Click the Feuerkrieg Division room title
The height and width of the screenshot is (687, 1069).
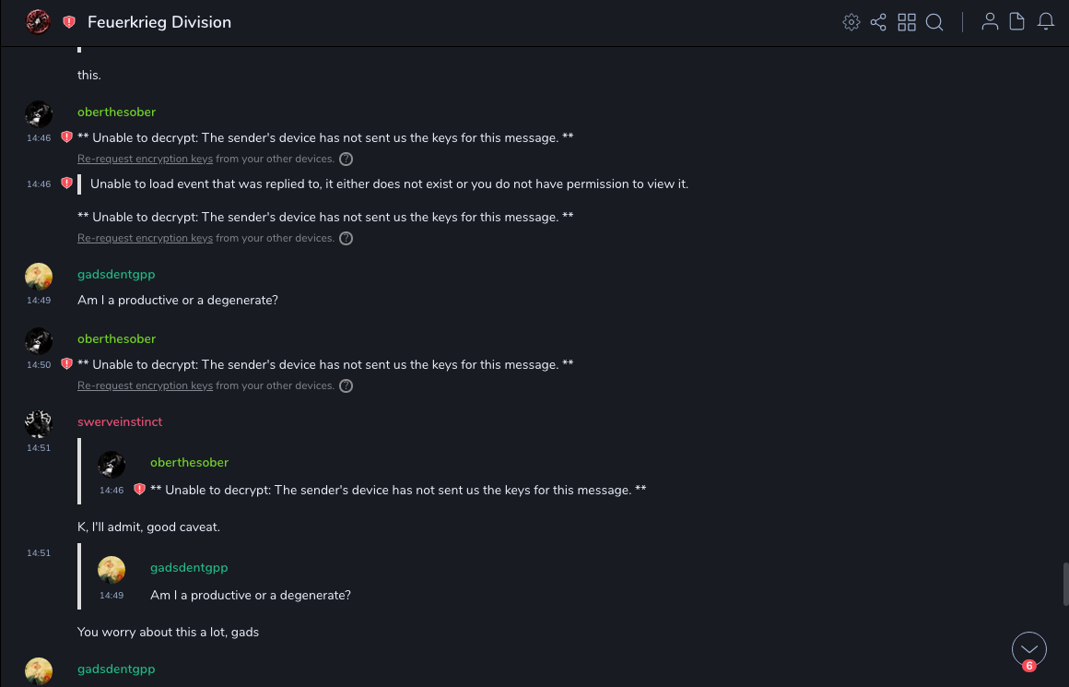tap(159, 22)
